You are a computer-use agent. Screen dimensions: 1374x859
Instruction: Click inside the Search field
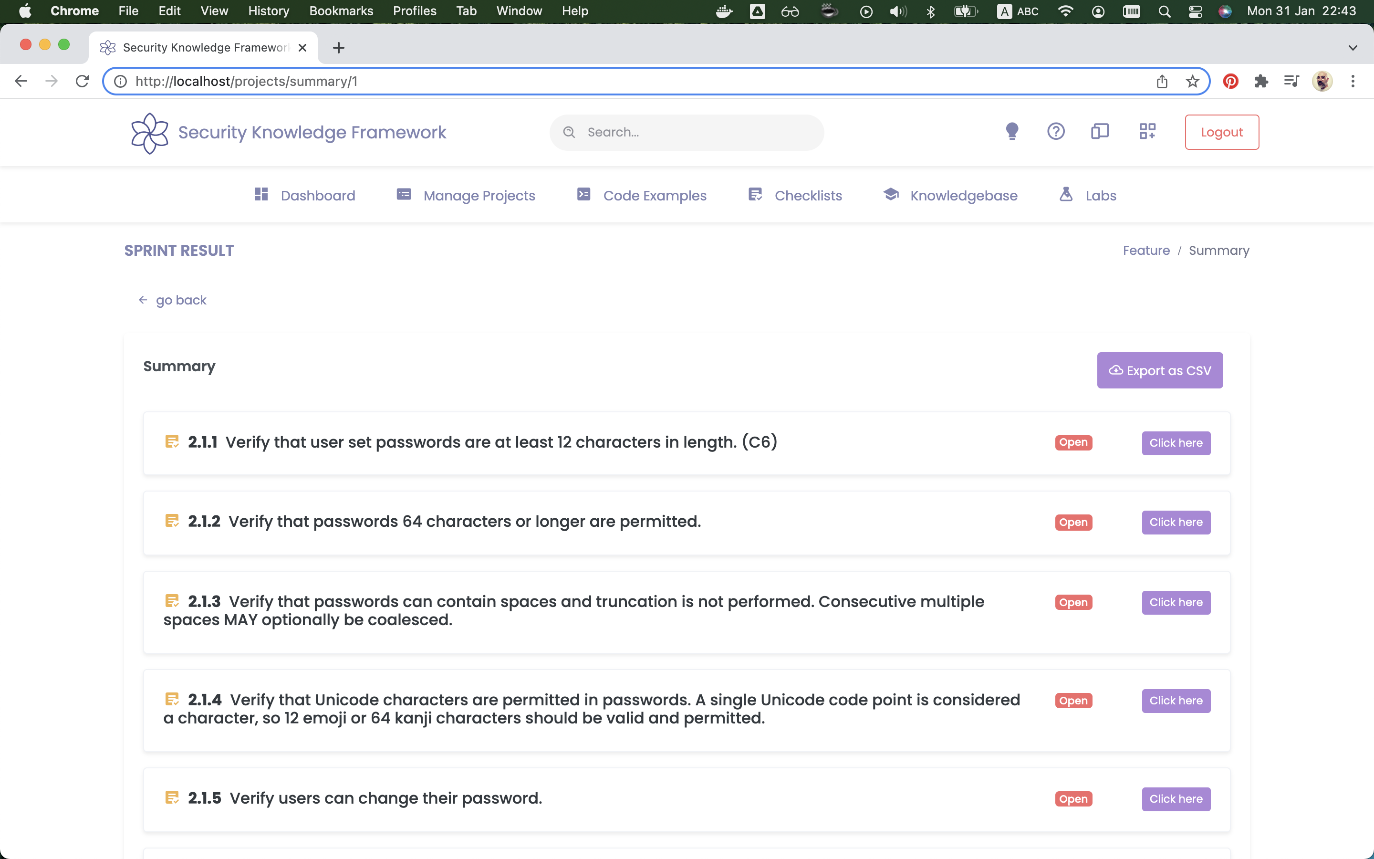pos(686,132)
